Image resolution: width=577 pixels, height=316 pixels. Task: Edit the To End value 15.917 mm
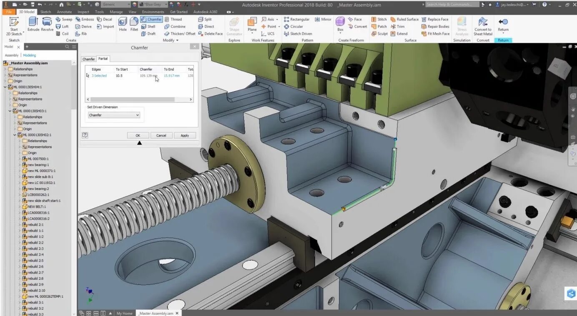coord(172,76)
